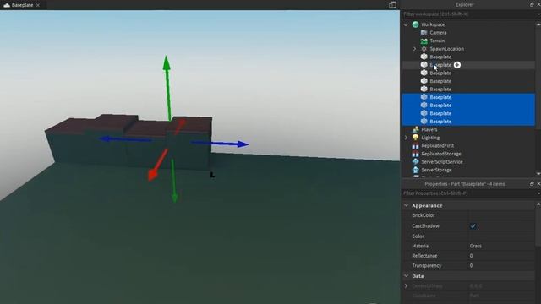This screenshot has height=304, width=541.
Task: Click the Players service icon
Action: (x=415, y=129)
